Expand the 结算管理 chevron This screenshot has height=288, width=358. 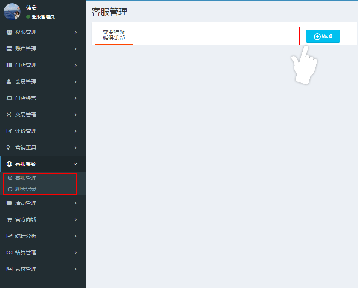75,252
